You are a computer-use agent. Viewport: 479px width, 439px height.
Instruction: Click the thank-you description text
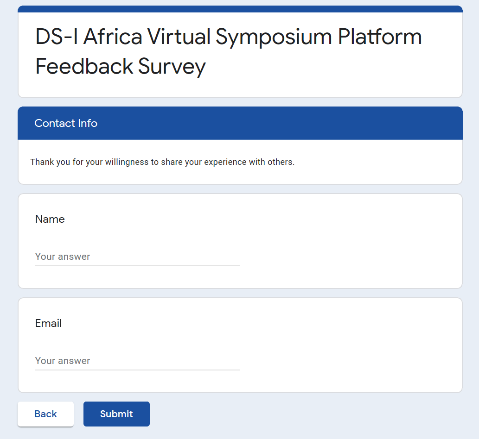162,162
